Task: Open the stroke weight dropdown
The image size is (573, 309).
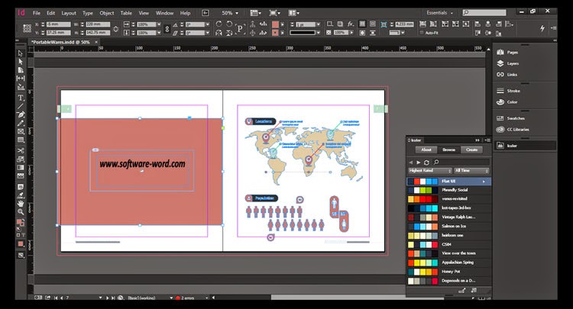Action: click(319, 24)
